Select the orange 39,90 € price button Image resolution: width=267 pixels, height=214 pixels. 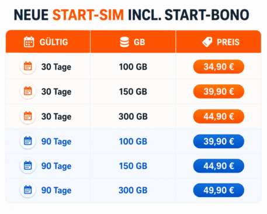pyautogui.click(x=219, y=91)
